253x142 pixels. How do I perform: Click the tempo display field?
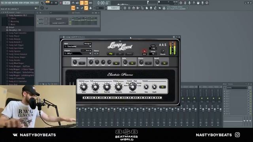(66, 3)
